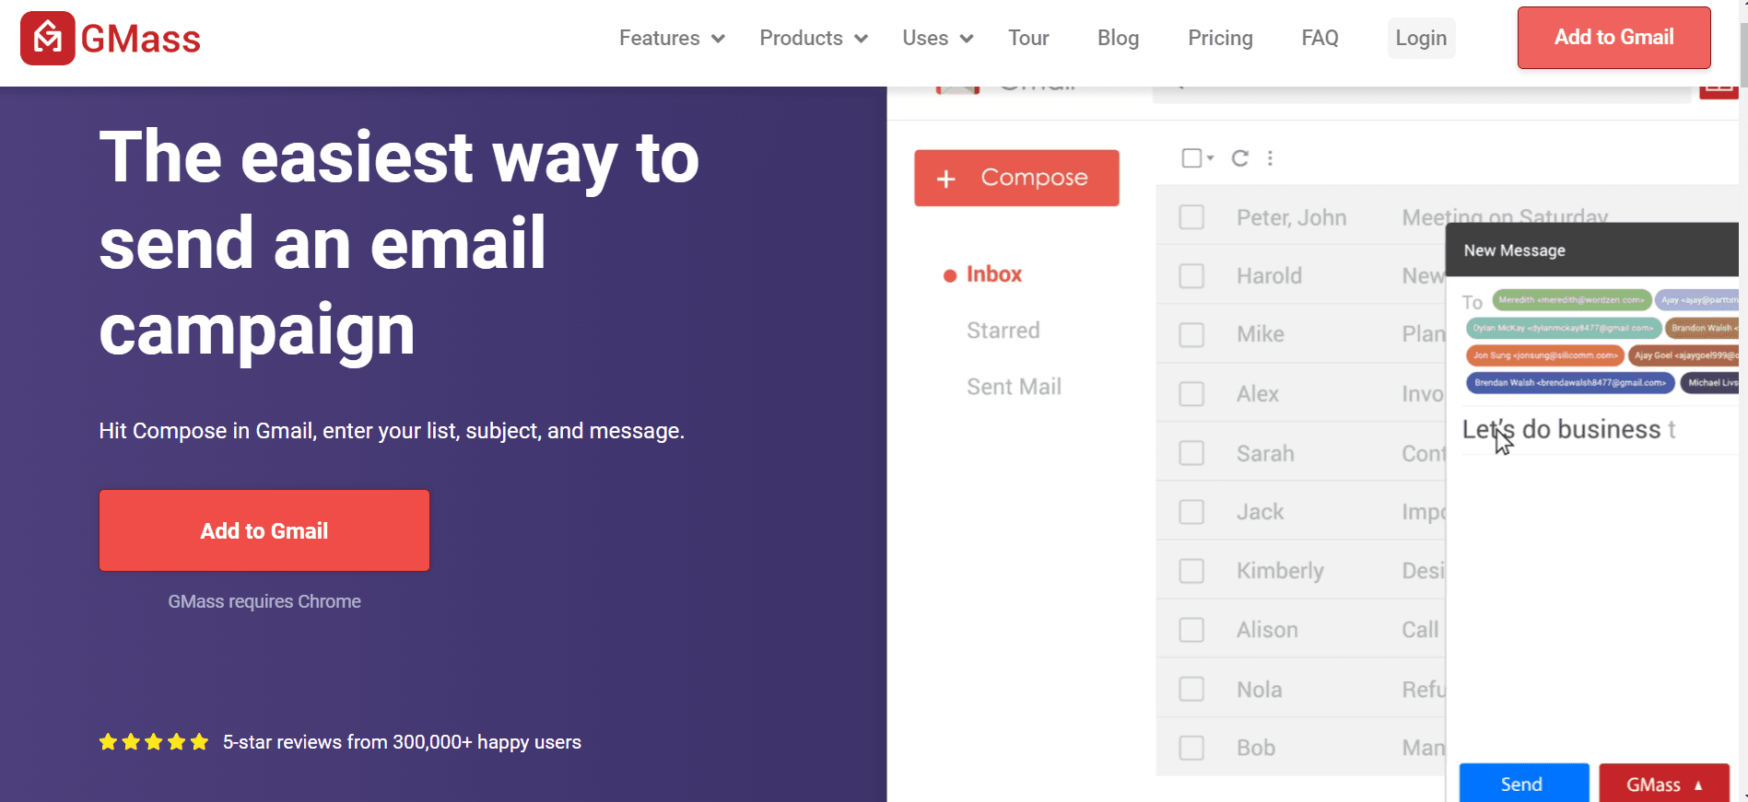Click the 5-star reviews text

pyautogui.click(x=402, y=742)
